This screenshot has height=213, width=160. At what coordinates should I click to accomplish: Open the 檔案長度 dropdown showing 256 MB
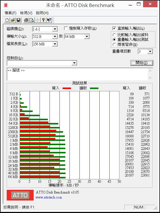(x=55, y=44)
